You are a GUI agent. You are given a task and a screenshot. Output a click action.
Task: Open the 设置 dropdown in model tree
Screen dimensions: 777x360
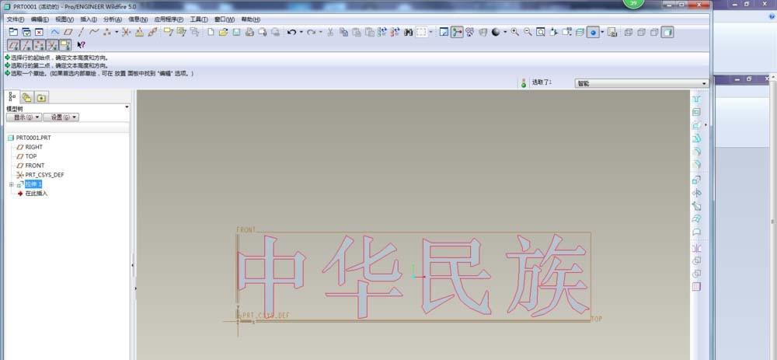(61, 117)
